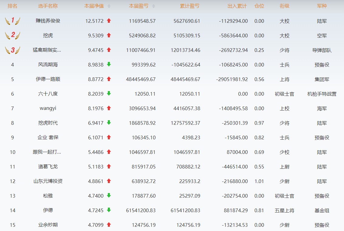
Task: Click value 11007466.91
Action: click(141, 50)
